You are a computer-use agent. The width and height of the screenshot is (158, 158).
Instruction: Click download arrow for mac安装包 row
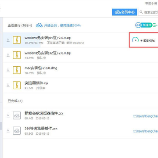point(8,70)
